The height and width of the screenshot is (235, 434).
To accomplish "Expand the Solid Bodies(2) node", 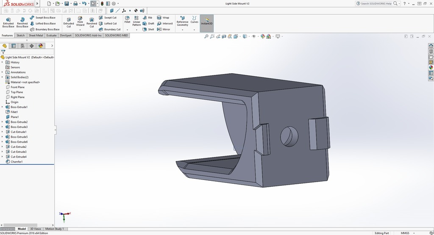I will pos(3,77).
